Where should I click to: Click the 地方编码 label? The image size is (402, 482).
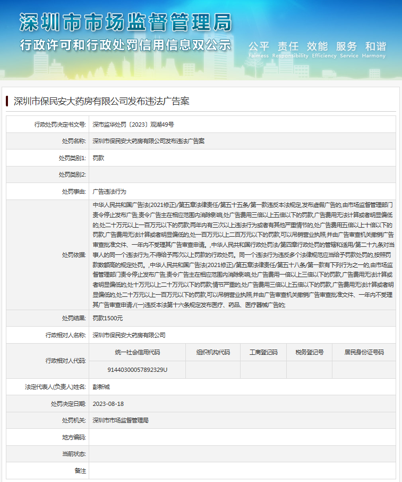tap(74, 437)
